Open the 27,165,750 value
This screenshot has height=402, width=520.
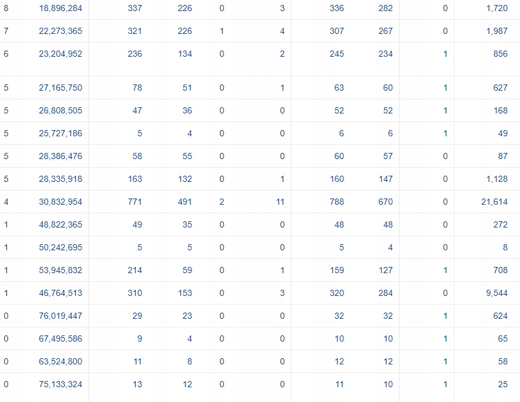(x=61, y=88)
